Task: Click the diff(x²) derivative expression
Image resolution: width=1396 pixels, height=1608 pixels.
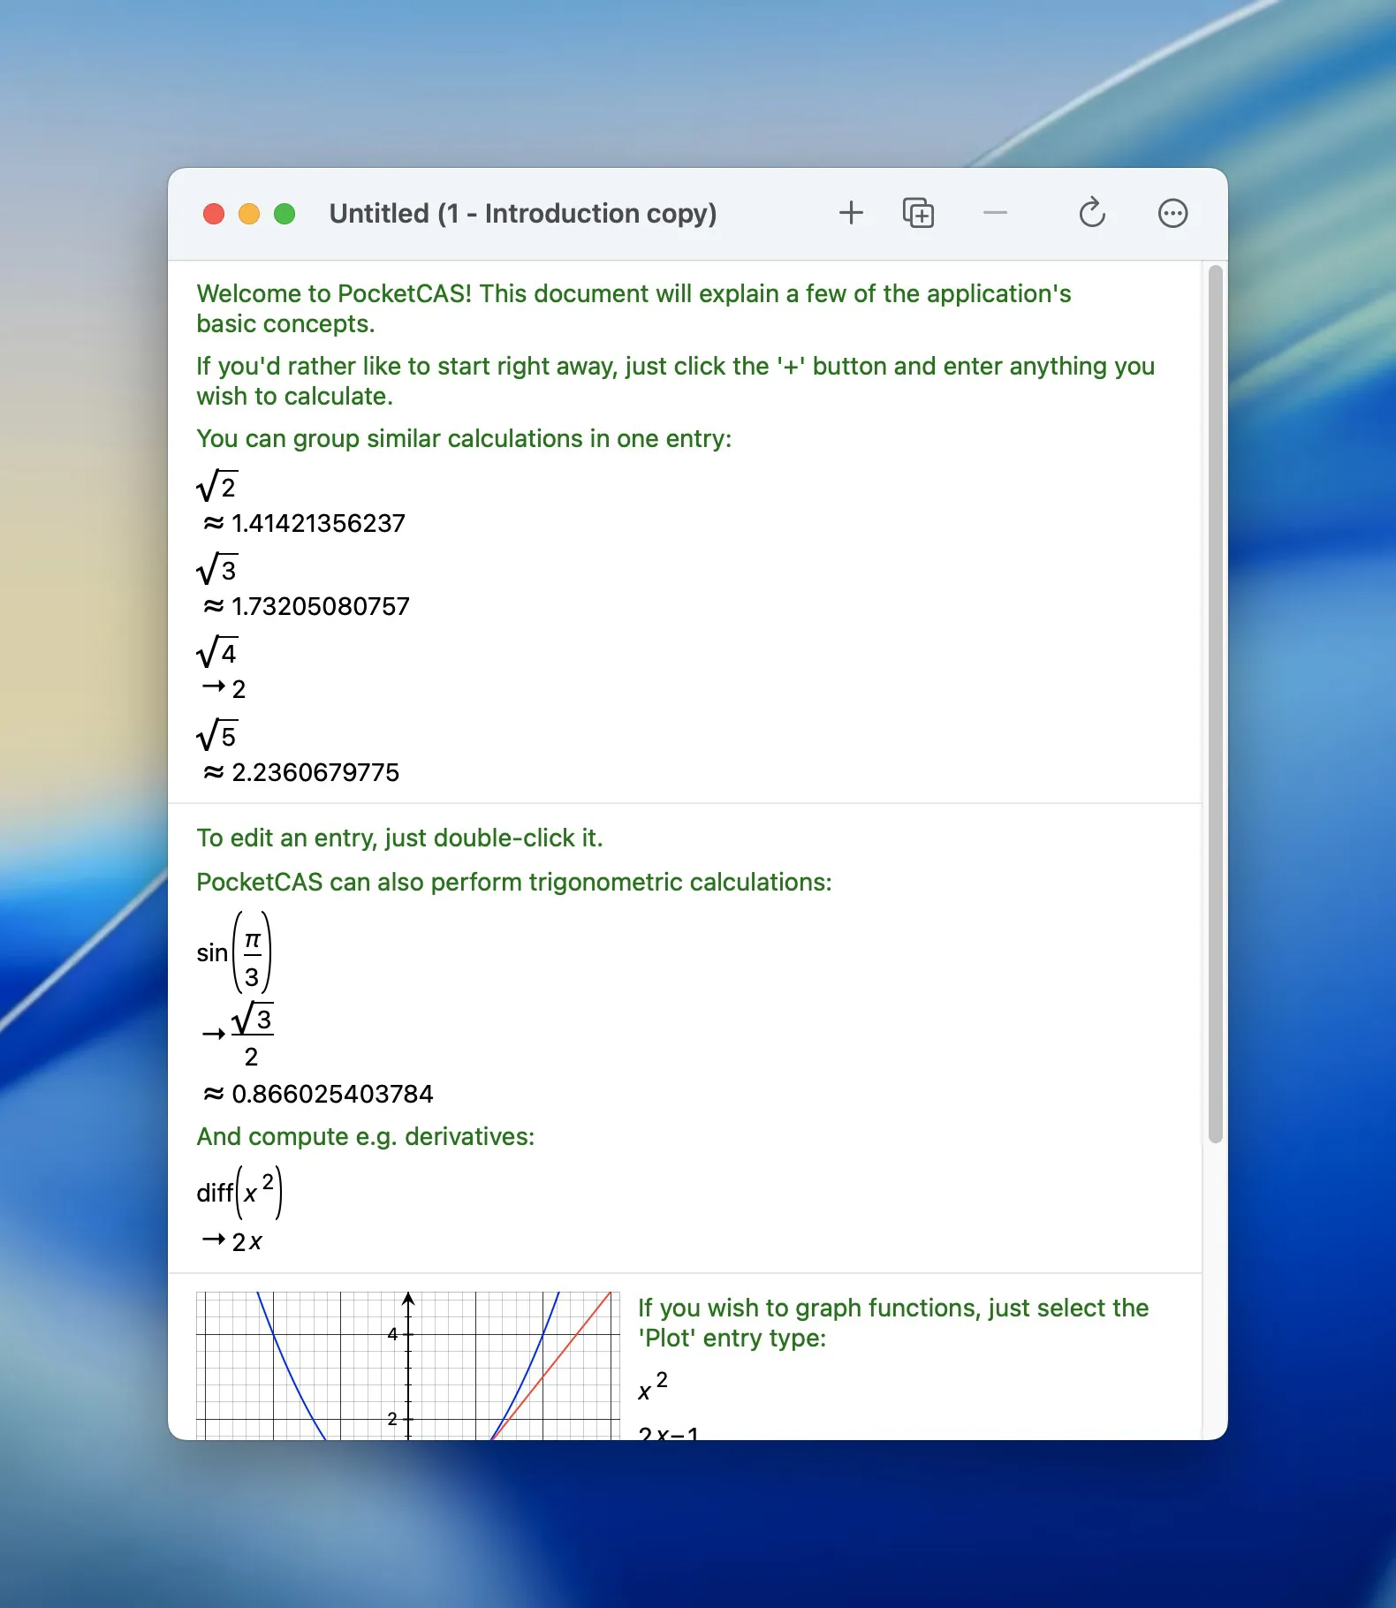Action: [239, 1193]
